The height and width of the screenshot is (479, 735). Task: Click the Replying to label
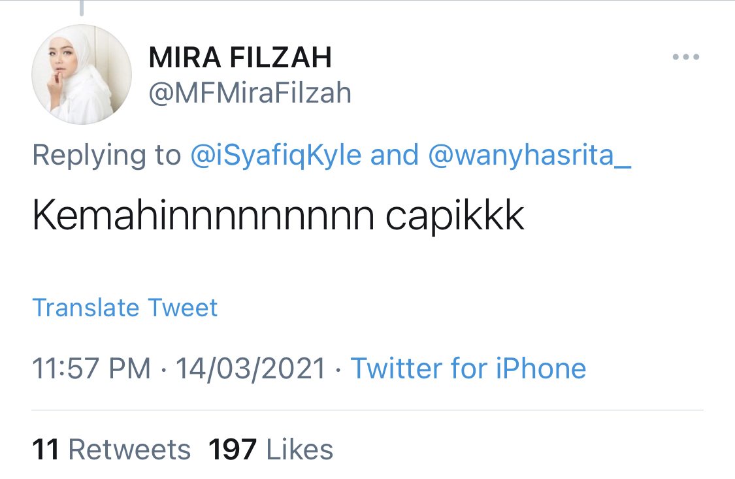pyautogui.click(x=106, y=156)
